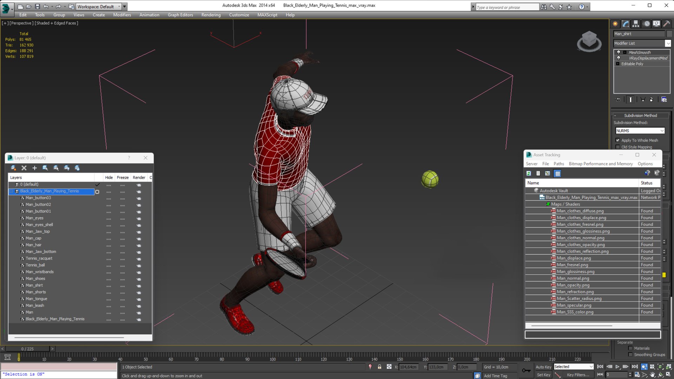674x379 pixels.
Task: Click Create New Layer icon in Layer dialog
Action: (x=13, y=168)
